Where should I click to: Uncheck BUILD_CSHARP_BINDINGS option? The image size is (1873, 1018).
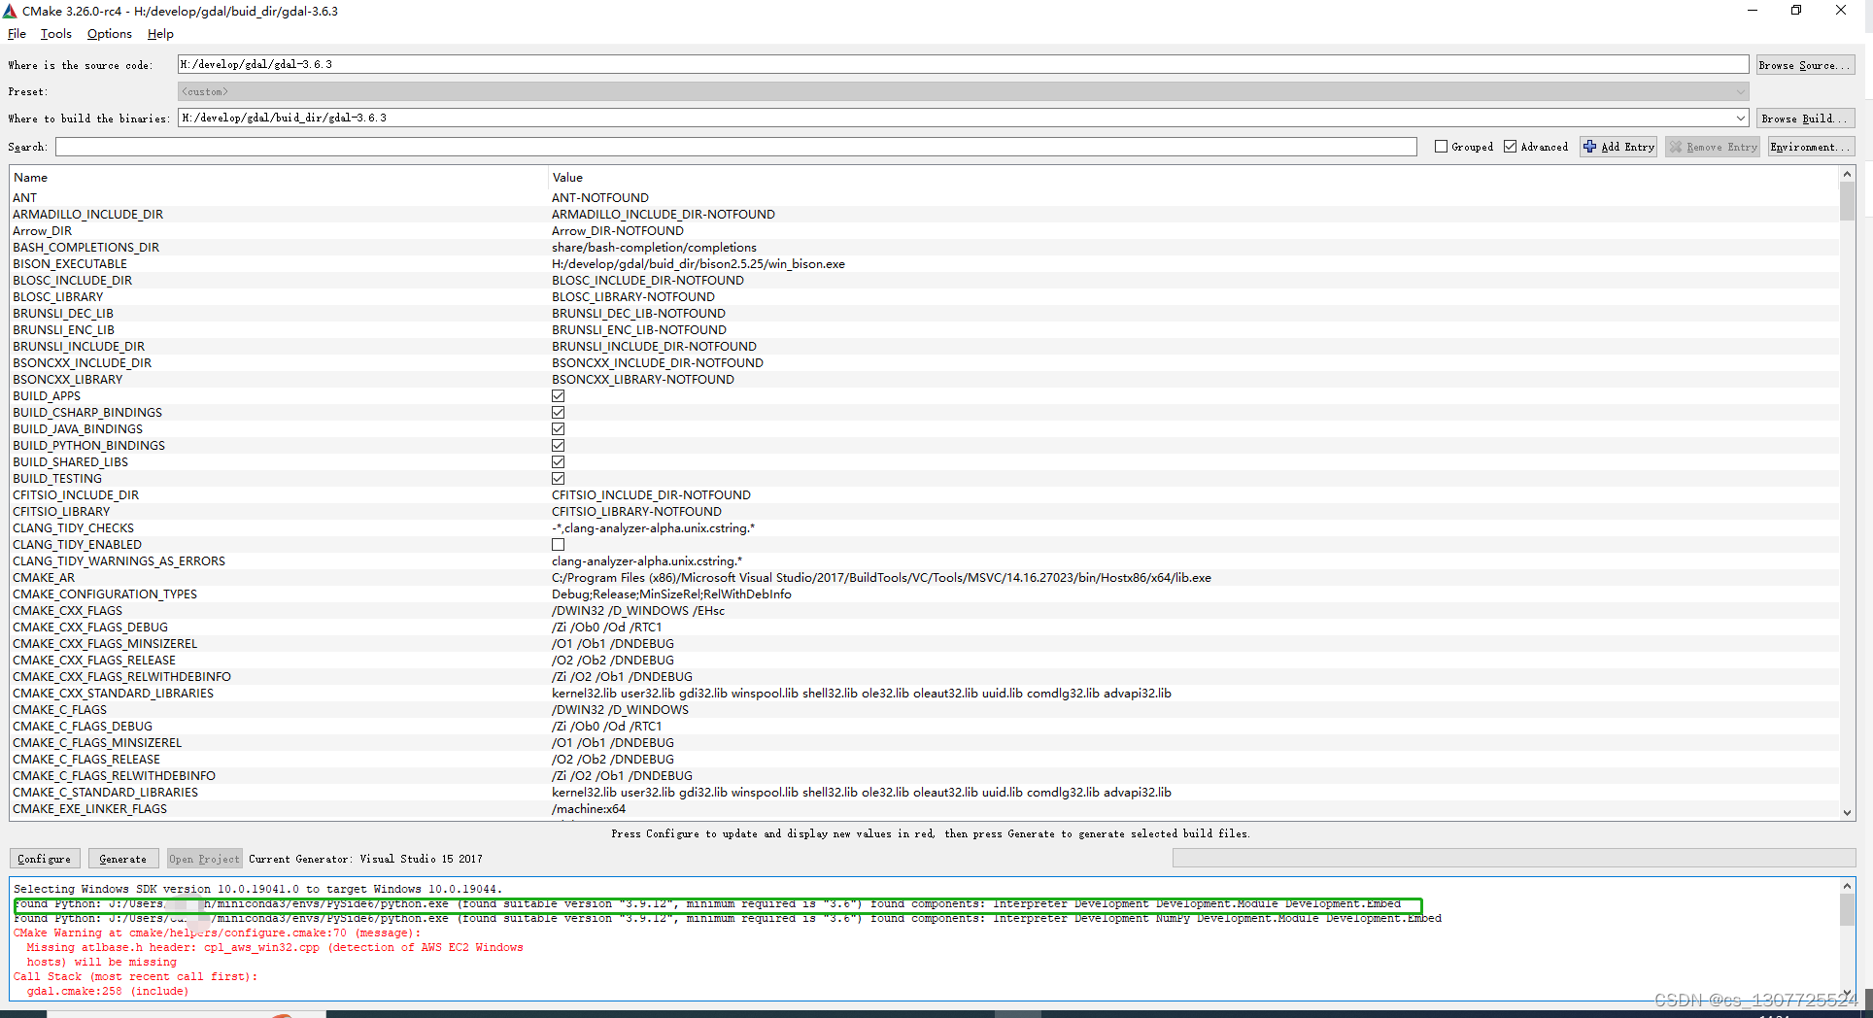pyautogui.click(x=558, y=413)
